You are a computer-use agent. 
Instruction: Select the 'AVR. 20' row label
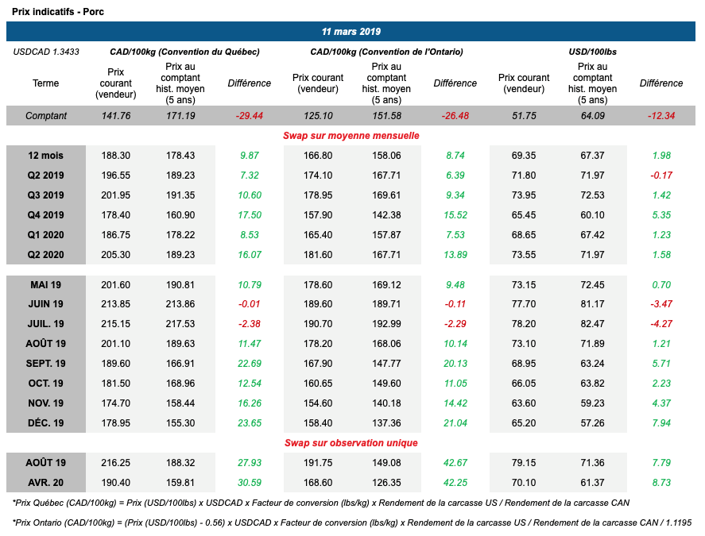click(46, 482)
